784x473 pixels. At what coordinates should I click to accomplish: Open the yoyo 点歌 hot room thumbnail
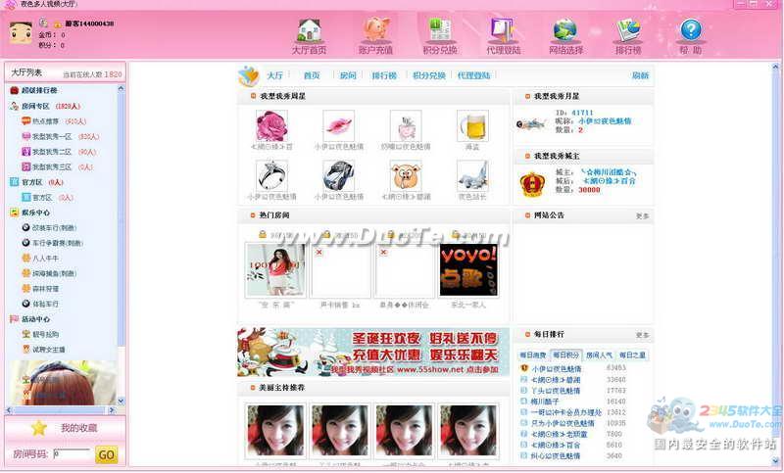pos(468,269)
